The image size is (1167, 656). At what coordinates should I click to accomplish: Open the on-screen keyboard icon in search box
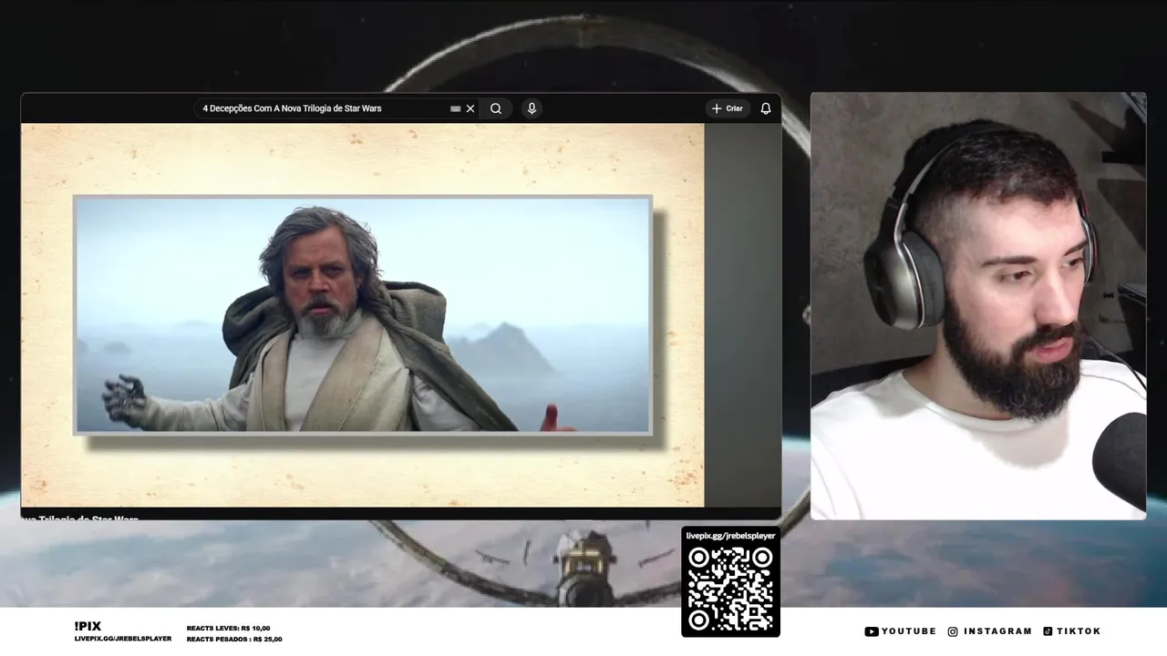(455, 108)
